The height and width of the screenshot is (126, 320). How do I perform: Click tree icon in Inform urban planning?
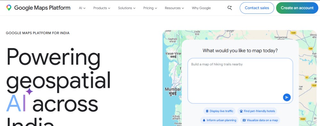204,120
